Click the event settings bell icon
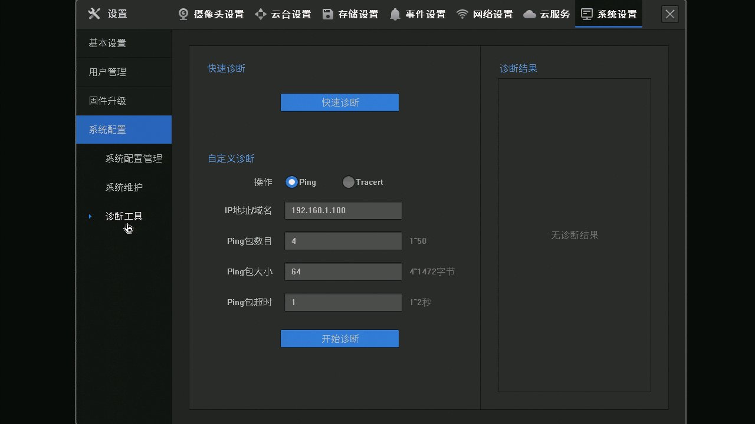Viewport: 755px width, 424px height. click(x=395, y=14)
